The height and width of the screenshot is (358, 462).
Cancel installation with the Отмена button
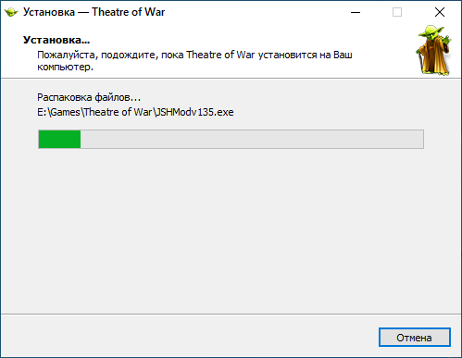(x=415, y=338)
